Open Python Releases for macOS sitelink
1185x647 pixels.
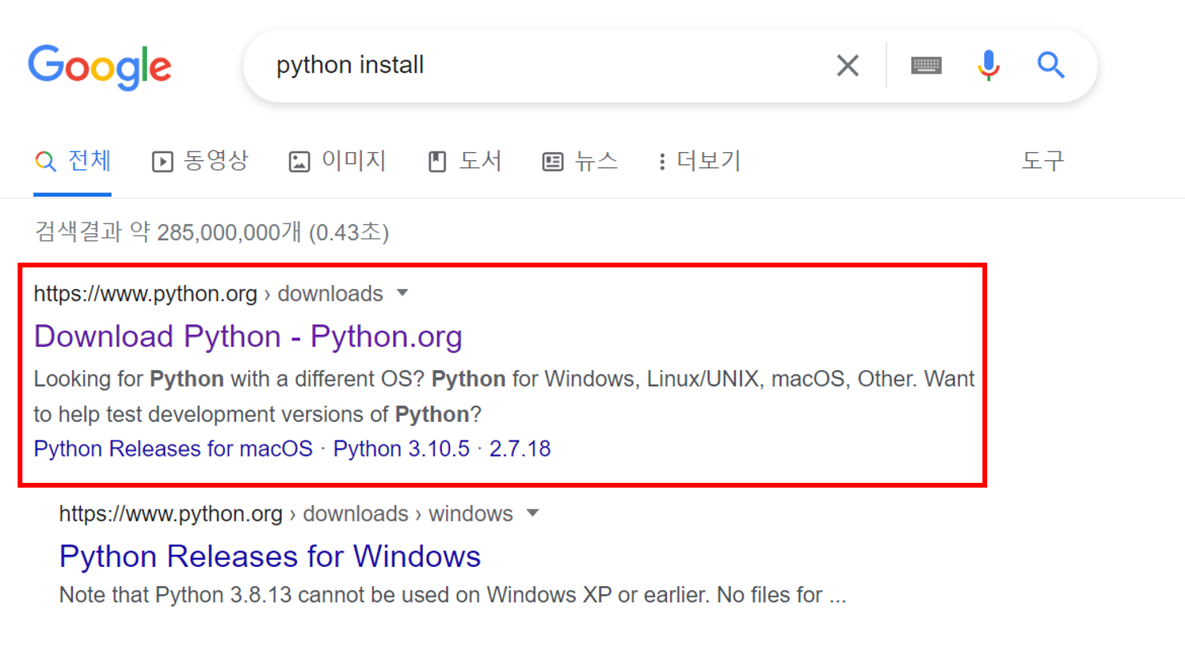click(173, 448)
